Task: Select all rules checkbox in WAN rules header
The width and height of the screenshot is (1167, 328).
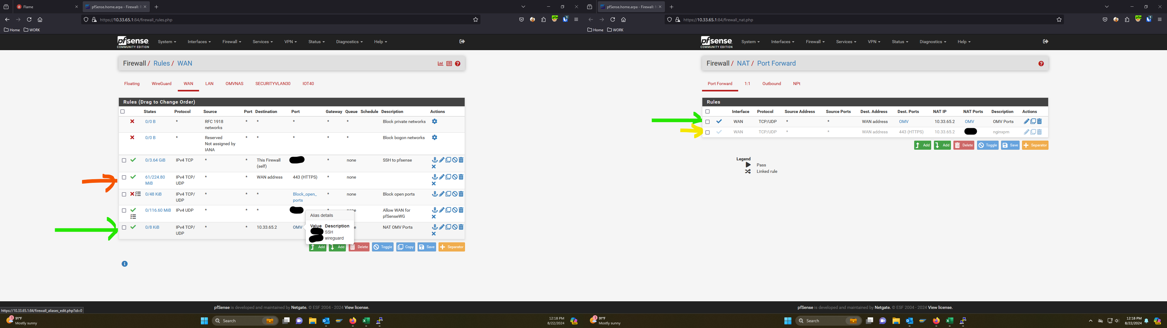Action: click(x=122, y=111)
